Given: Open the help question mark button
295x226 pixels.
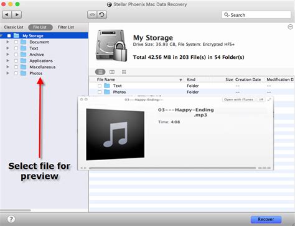Looking at the screenshot, I should pos(11,219).
